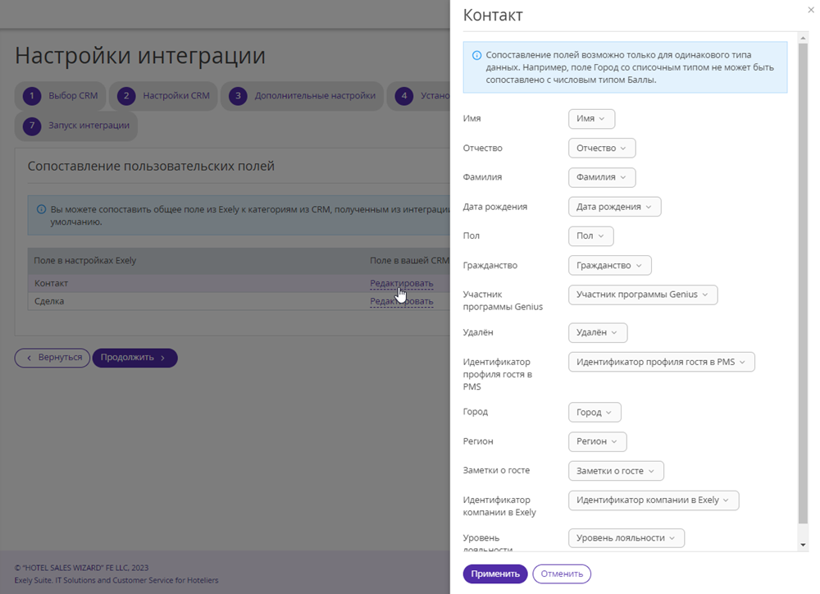Image resolution: width=820 pixels, height=594 pixels.
Task: Click info icon in Контакт panel notice
Action: [477, 56]
